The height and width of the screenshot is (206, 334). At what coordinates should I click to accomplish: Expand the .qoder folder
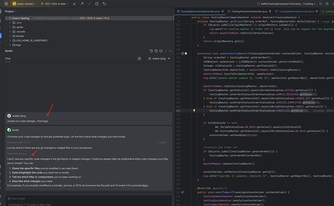pos(10,27)
